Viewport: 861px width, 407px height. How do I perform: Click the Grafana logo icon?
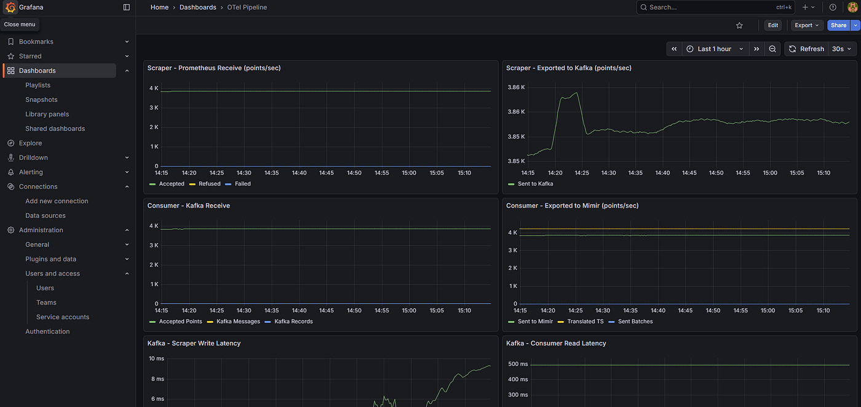[10, 7]
